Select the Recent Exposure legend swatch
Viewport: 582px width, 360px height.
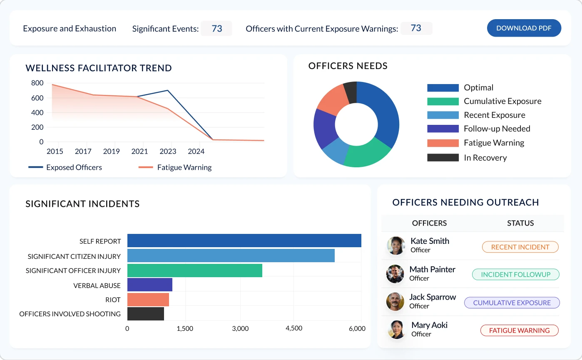click(x=443, y=115)
